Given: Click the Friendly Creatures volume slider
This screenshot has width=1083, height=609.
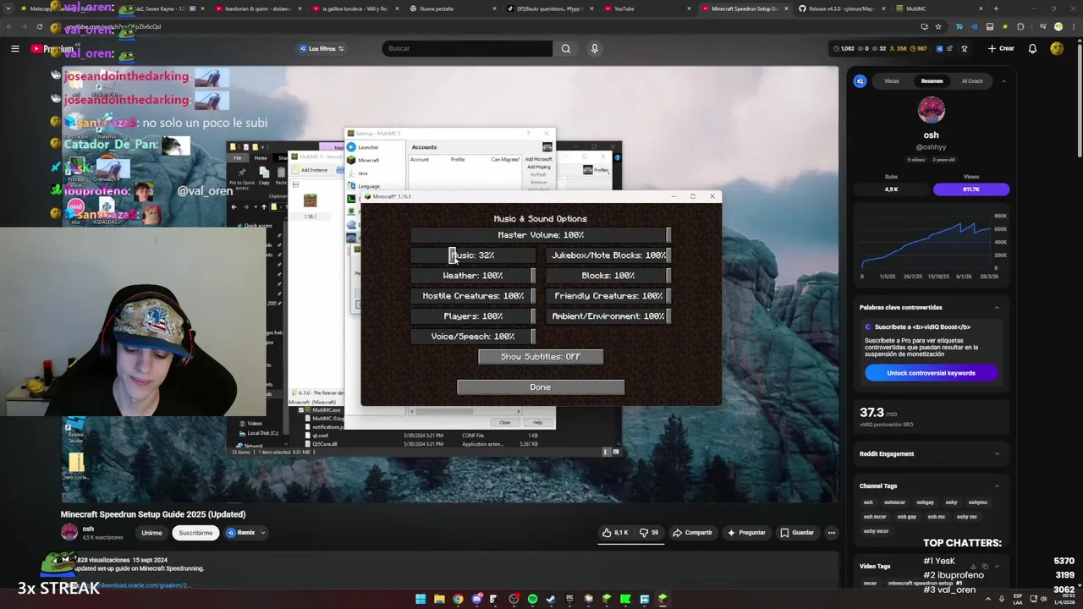Looking at the screenshot, I should (608, 296).
